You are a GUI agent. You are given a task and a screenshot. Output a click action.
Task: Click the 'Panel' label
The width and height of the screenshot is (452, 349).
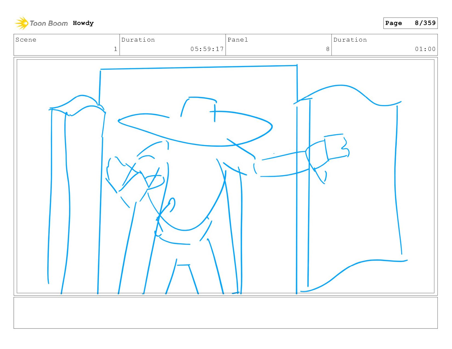[x=238, y=40]
